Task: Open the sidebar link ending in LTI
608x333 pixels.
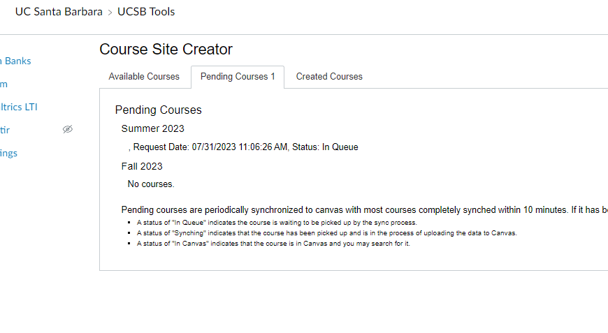Action: (19, 108)
